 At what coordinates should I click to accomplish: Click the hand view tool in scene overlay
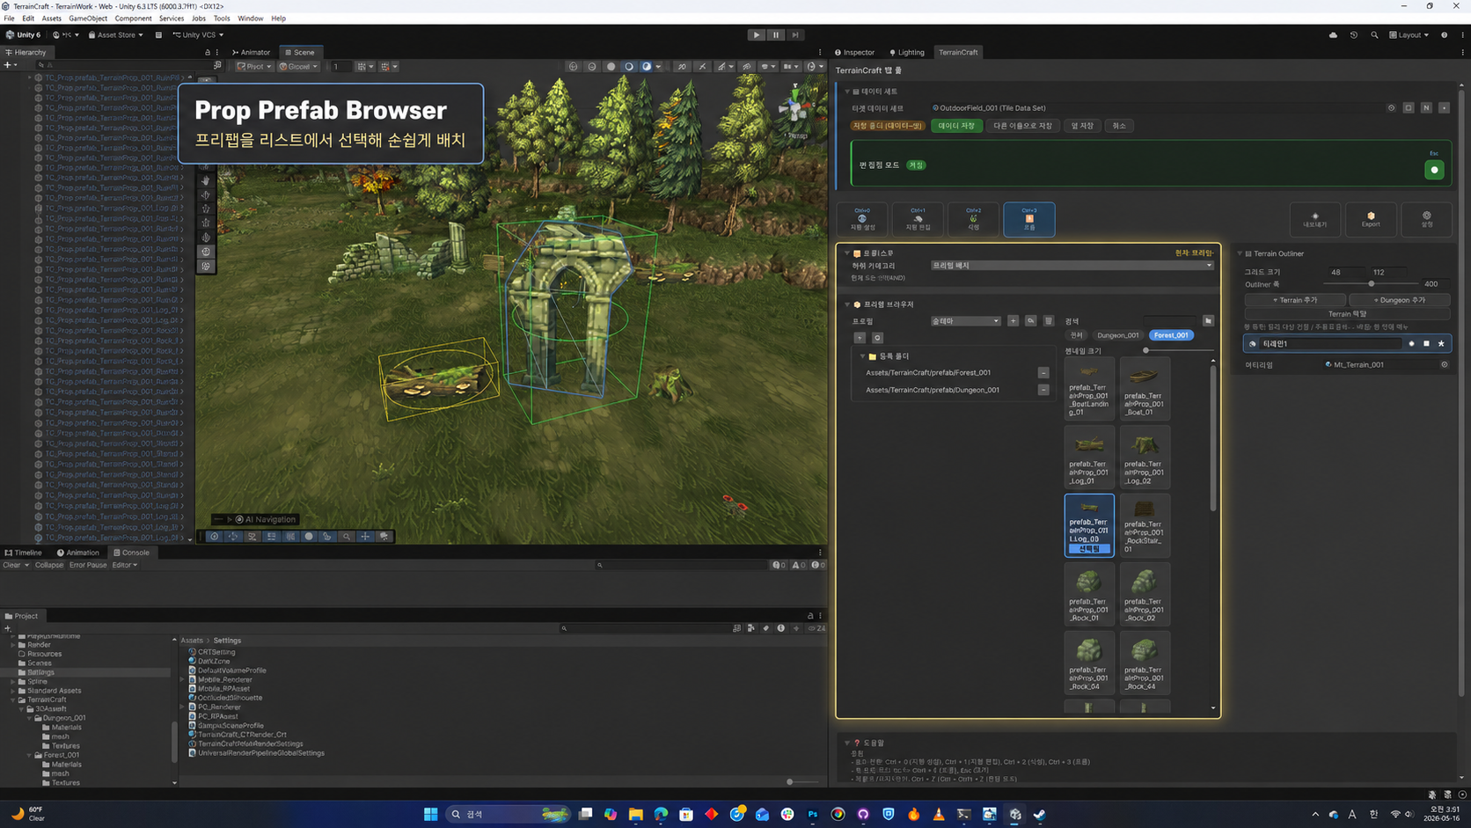tap(206, 180)
